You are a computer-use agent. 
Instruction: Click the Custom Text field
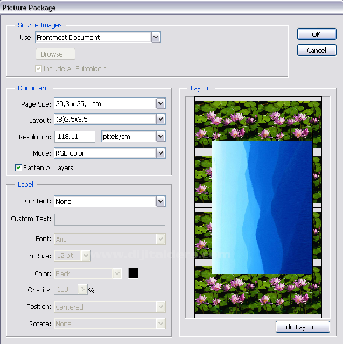click(x=110, y=220)
